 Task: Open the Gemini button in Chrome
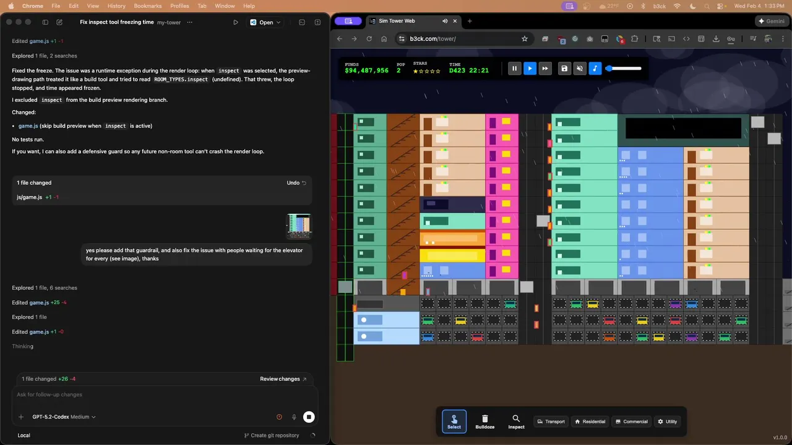coord(771,21)
